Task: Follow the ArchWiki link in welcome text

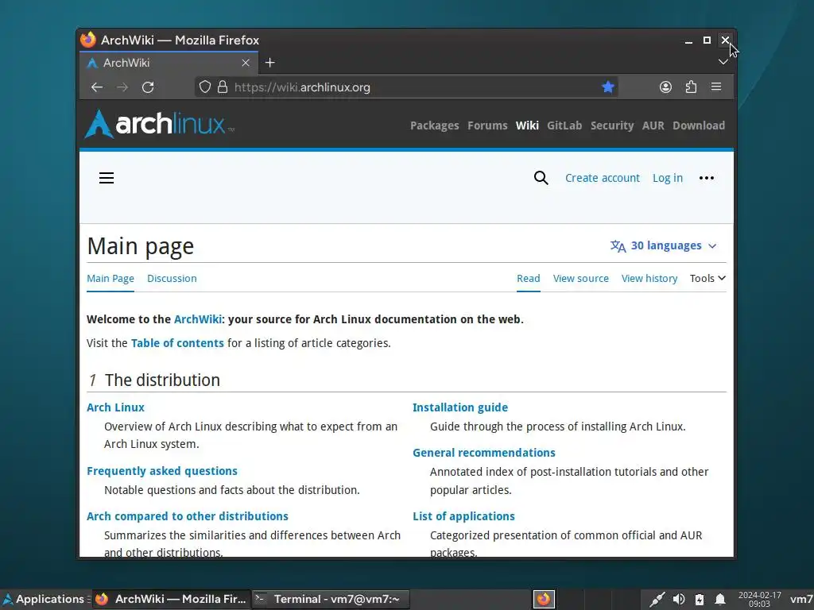Action: click(x=198, y=319)
